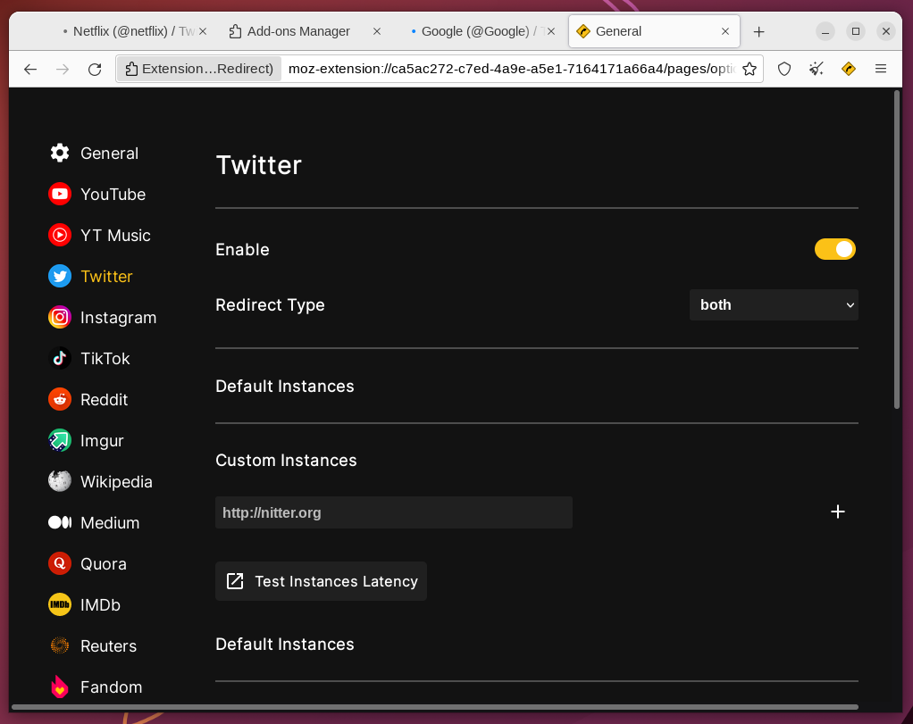The image size is (913, 724).
Task: Click Test Instances Latency button
Action: [x=321, y=581]
